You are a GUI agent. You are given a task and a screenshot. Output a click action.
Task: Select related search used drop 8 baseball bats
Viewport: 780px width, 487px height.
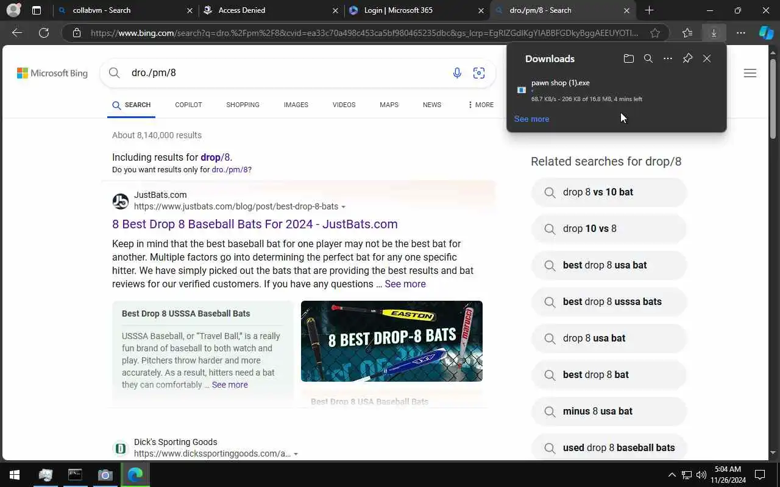(609, 447)
